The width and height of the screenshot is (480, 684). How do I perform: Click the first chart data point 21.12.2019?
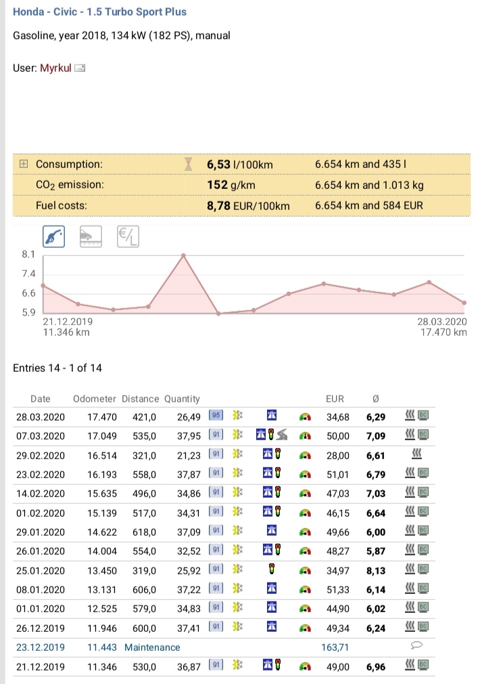click(43, 285)
